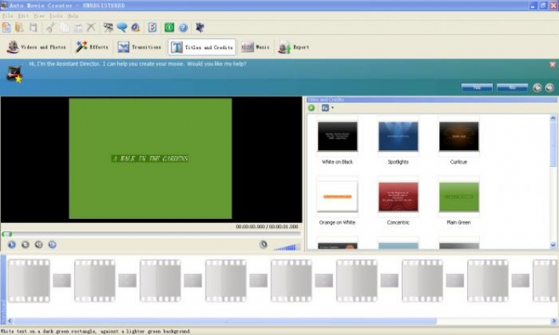Open the Export section
Image resolution: width=559 pixels, height=335 pixels.
coord(294,47)
